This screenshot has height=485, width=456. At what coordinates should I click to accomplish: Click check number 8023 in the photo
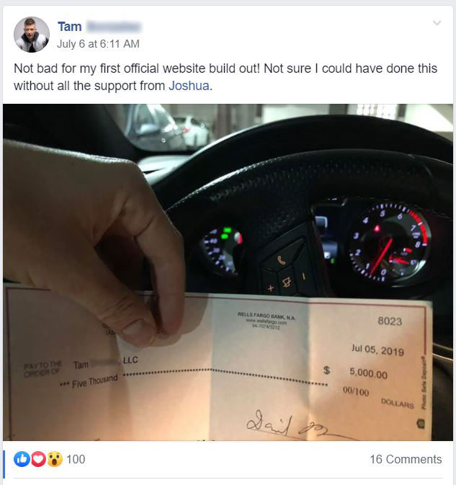click(x=390, y=321)
